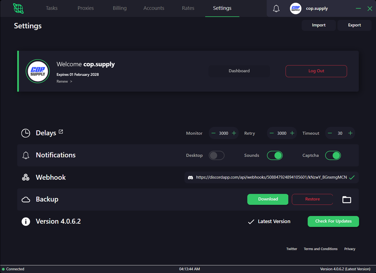Open the Billing tab
This screenshot has height=273, width=376.
120,8
